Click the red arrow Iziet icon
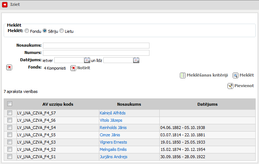 pyautogui.click(x=5, y=5)
